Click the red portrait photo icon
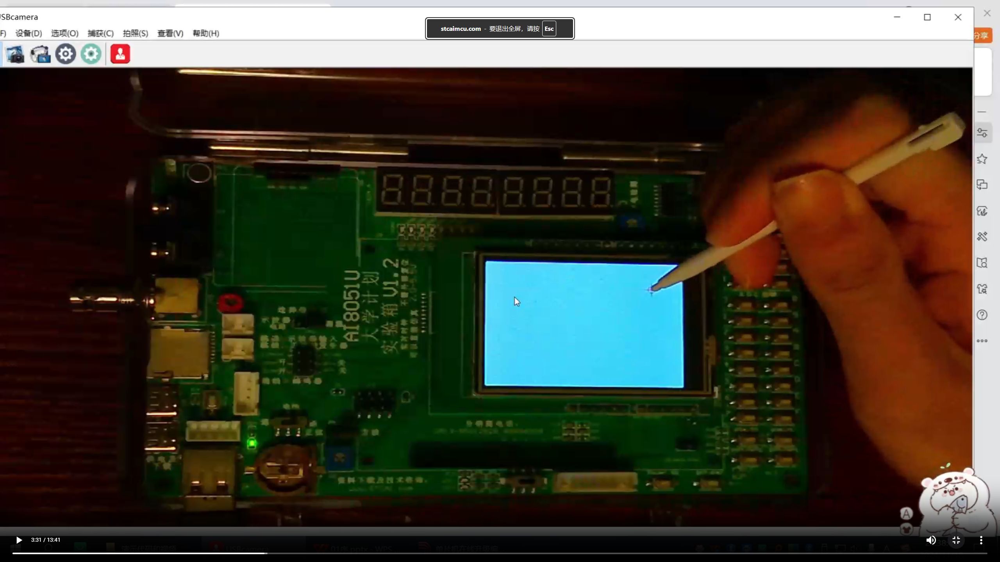The width and height of the screenshot is (1000, 562). [120, 54]
